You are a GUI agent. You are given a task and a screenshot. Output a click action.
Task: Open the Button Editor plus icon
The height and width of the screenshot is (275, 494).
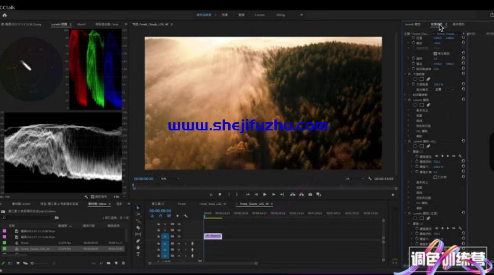tap(393, 195)
